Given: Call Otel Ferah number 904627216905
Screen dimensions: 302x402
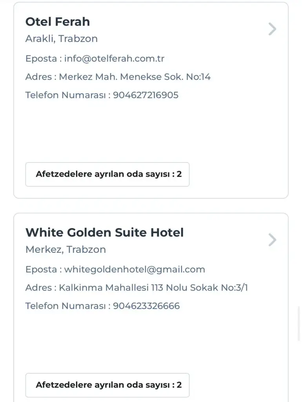Looking at the screenshot, I should [146, 95].
